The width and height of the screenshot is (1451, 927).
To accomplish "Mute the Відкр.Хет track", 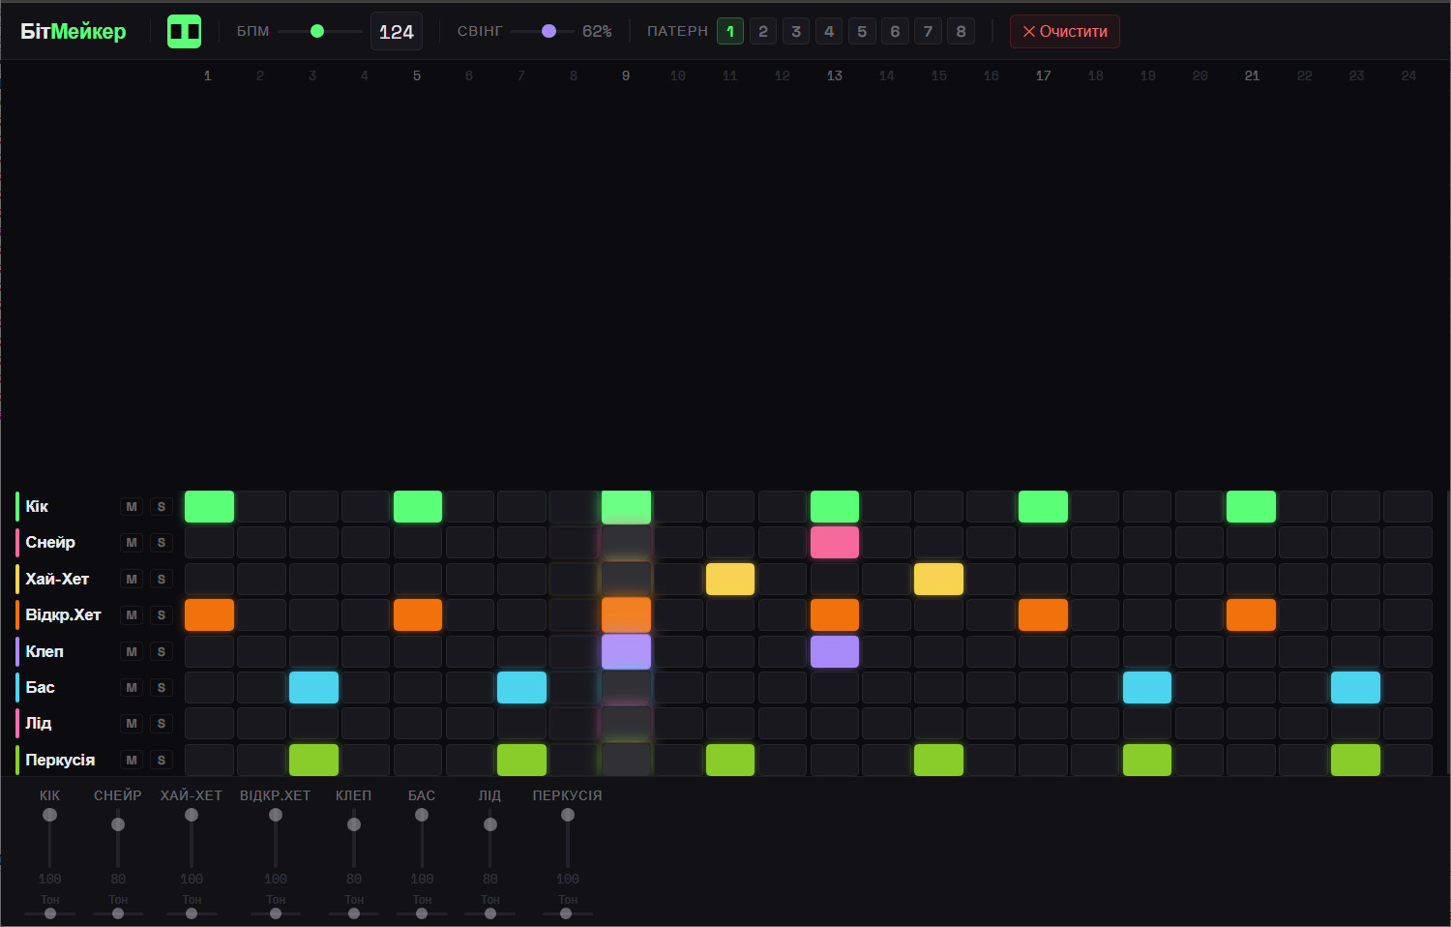I will pos(132,615).
